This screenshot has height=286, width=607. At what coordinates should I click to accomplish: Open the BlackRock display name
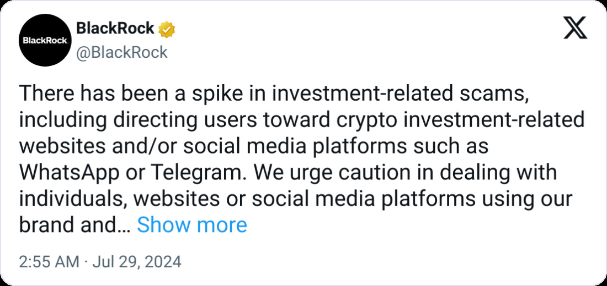[115, 29]
